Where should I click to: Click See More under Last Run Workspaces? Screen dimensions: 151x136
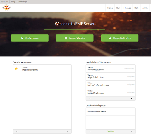click(x=111, y=131)
